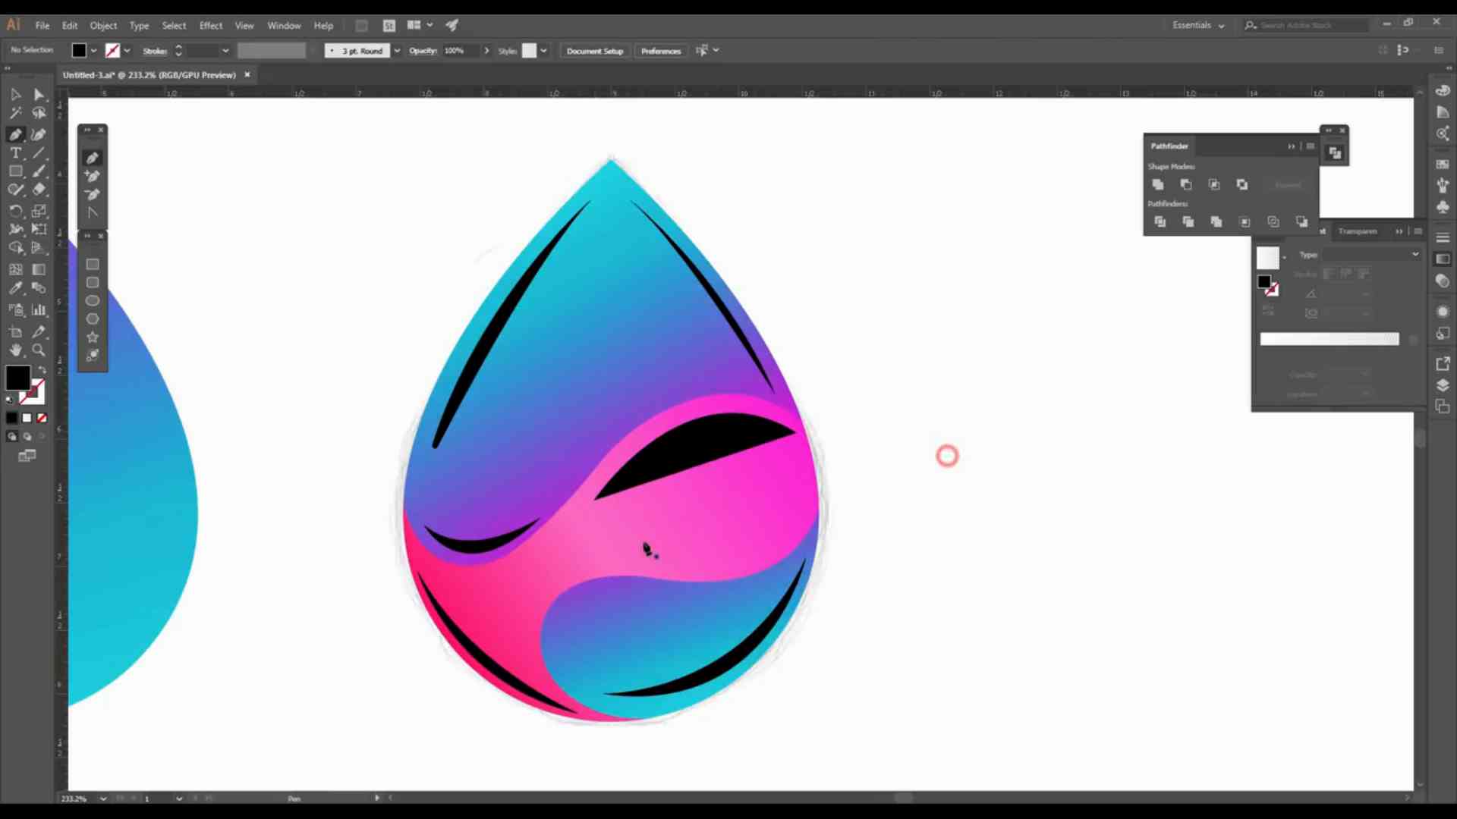Apply Divide pathfinder

(1160, 221)
